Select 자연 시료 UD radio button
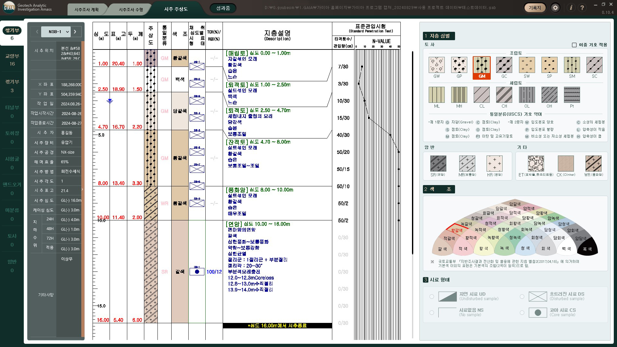The image size is (617, 347). (432, 297)
